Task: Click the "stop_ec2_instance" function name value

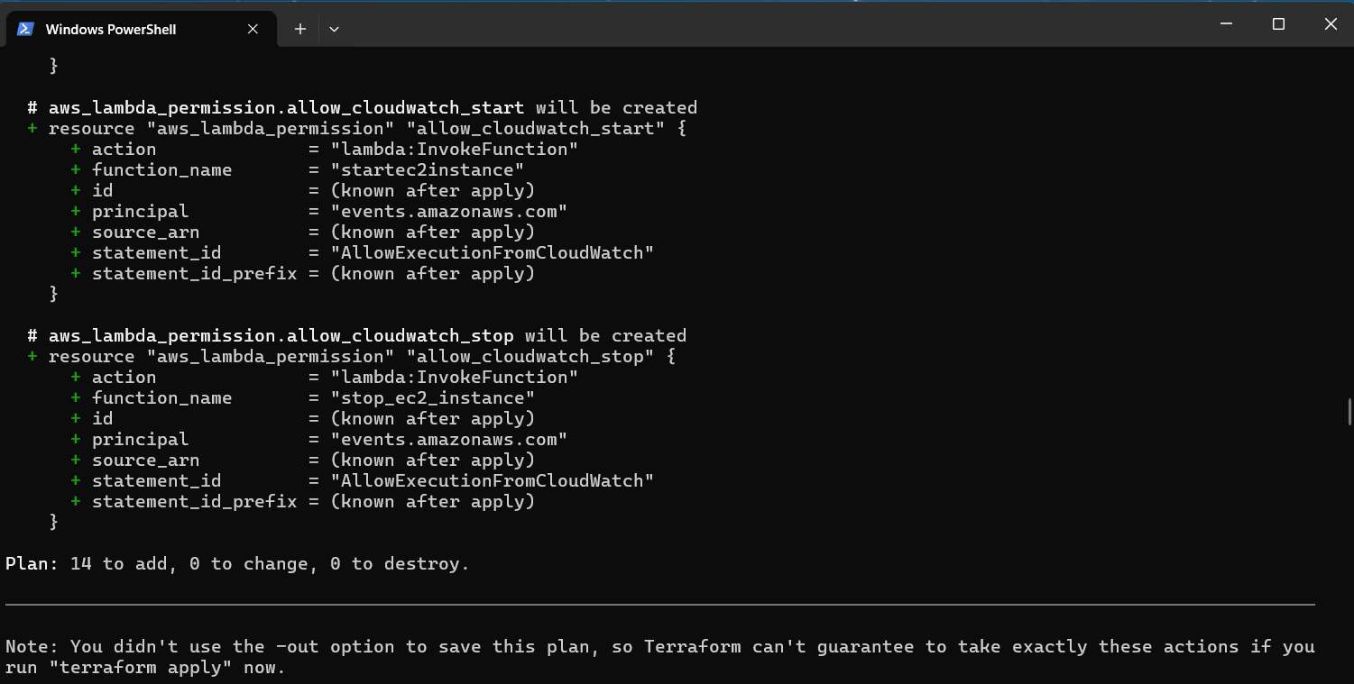Action: 432,398
